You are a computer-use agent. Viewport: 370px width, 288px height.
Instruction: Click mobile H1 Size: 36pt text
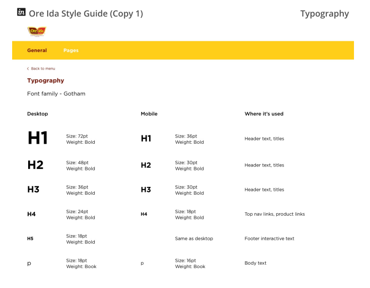tap(186, 136)
